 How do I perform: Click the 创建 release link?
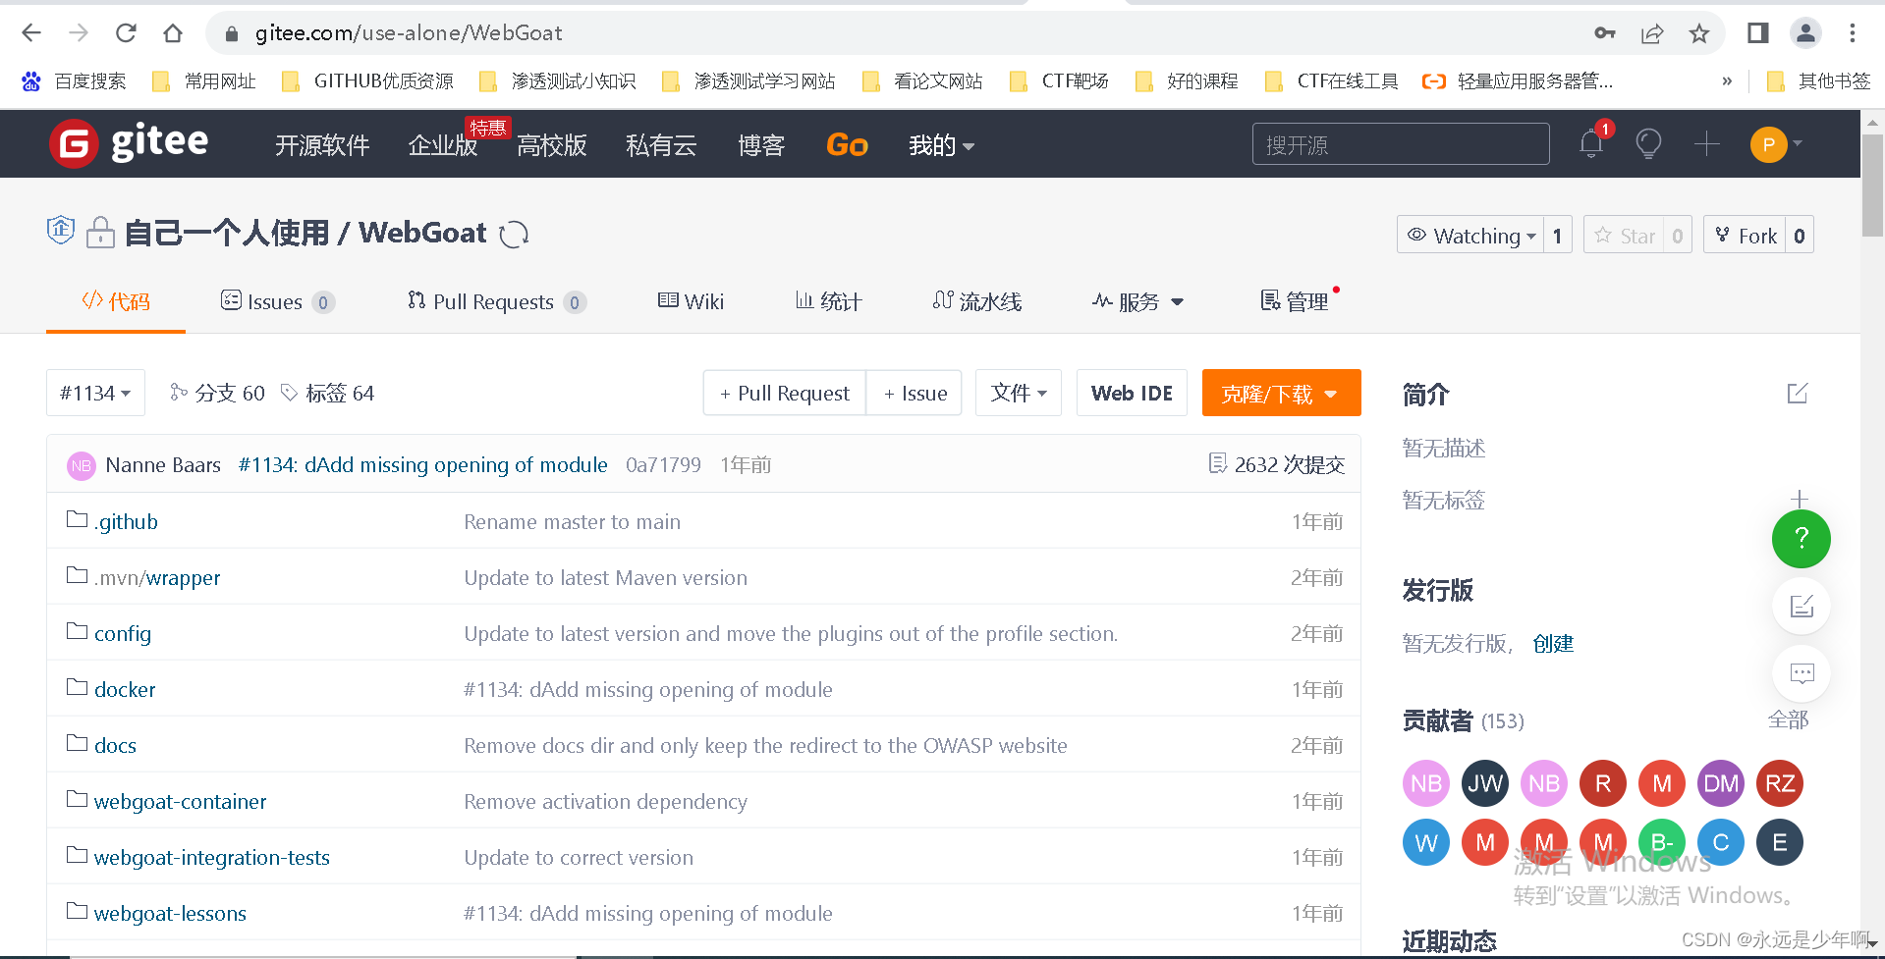click(x=1553, y=643)
